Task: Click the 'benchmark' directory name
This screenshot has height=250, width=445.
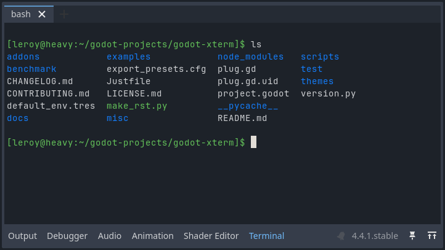Action: click(x=31, y=69)
